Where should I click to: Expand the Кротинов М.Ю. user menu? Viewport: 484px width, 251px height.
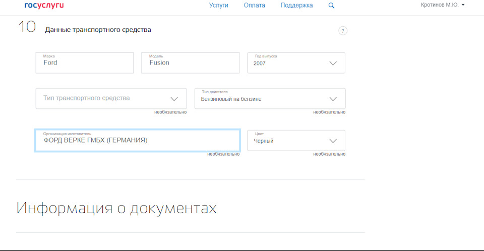(443, 5)
